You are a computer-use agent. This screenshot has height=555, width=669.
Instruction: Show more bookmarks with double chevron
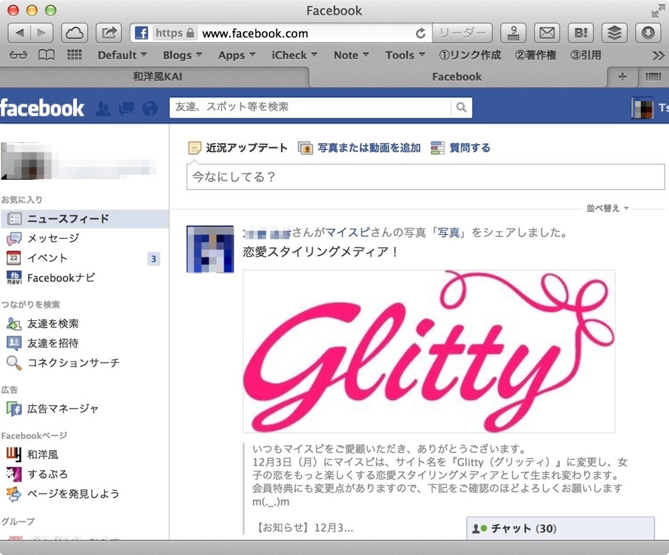[x=658, y=55]
